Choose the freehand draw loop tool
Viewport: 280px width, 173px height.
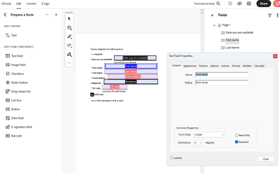[x=69, y=46]
